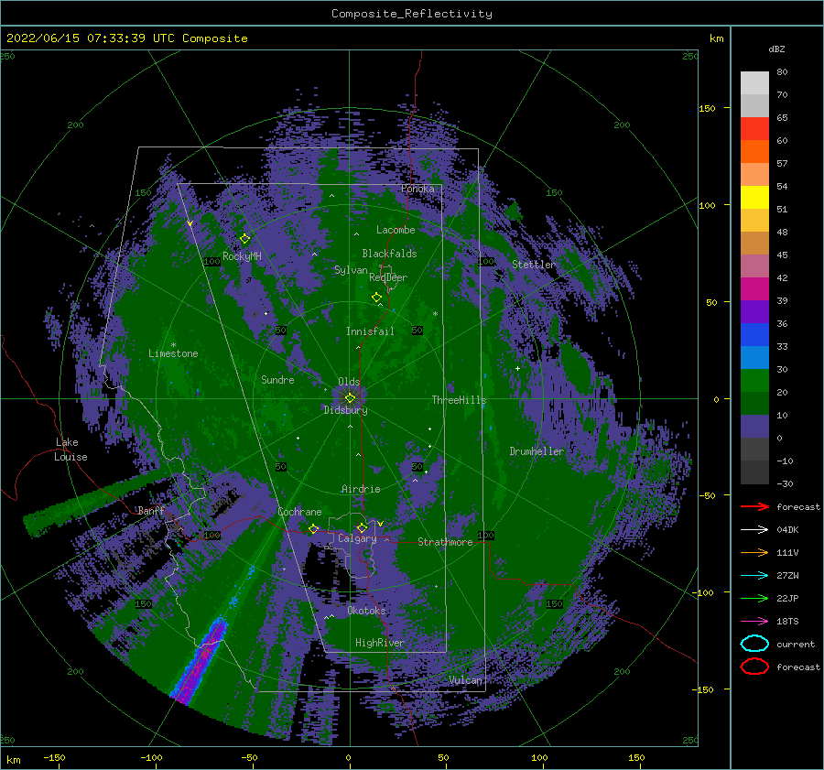Click the Didsbury label

pos(345,410)
